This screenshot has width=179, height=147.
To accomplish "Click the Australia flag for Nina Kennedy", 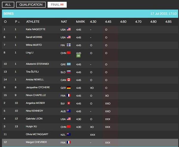I will 69,111.
